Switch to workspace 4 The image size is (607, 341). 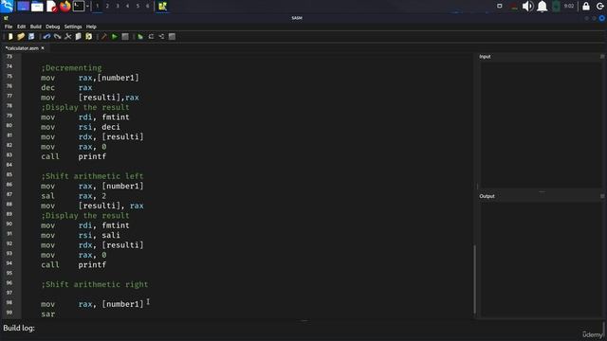[x=128, y=7]
